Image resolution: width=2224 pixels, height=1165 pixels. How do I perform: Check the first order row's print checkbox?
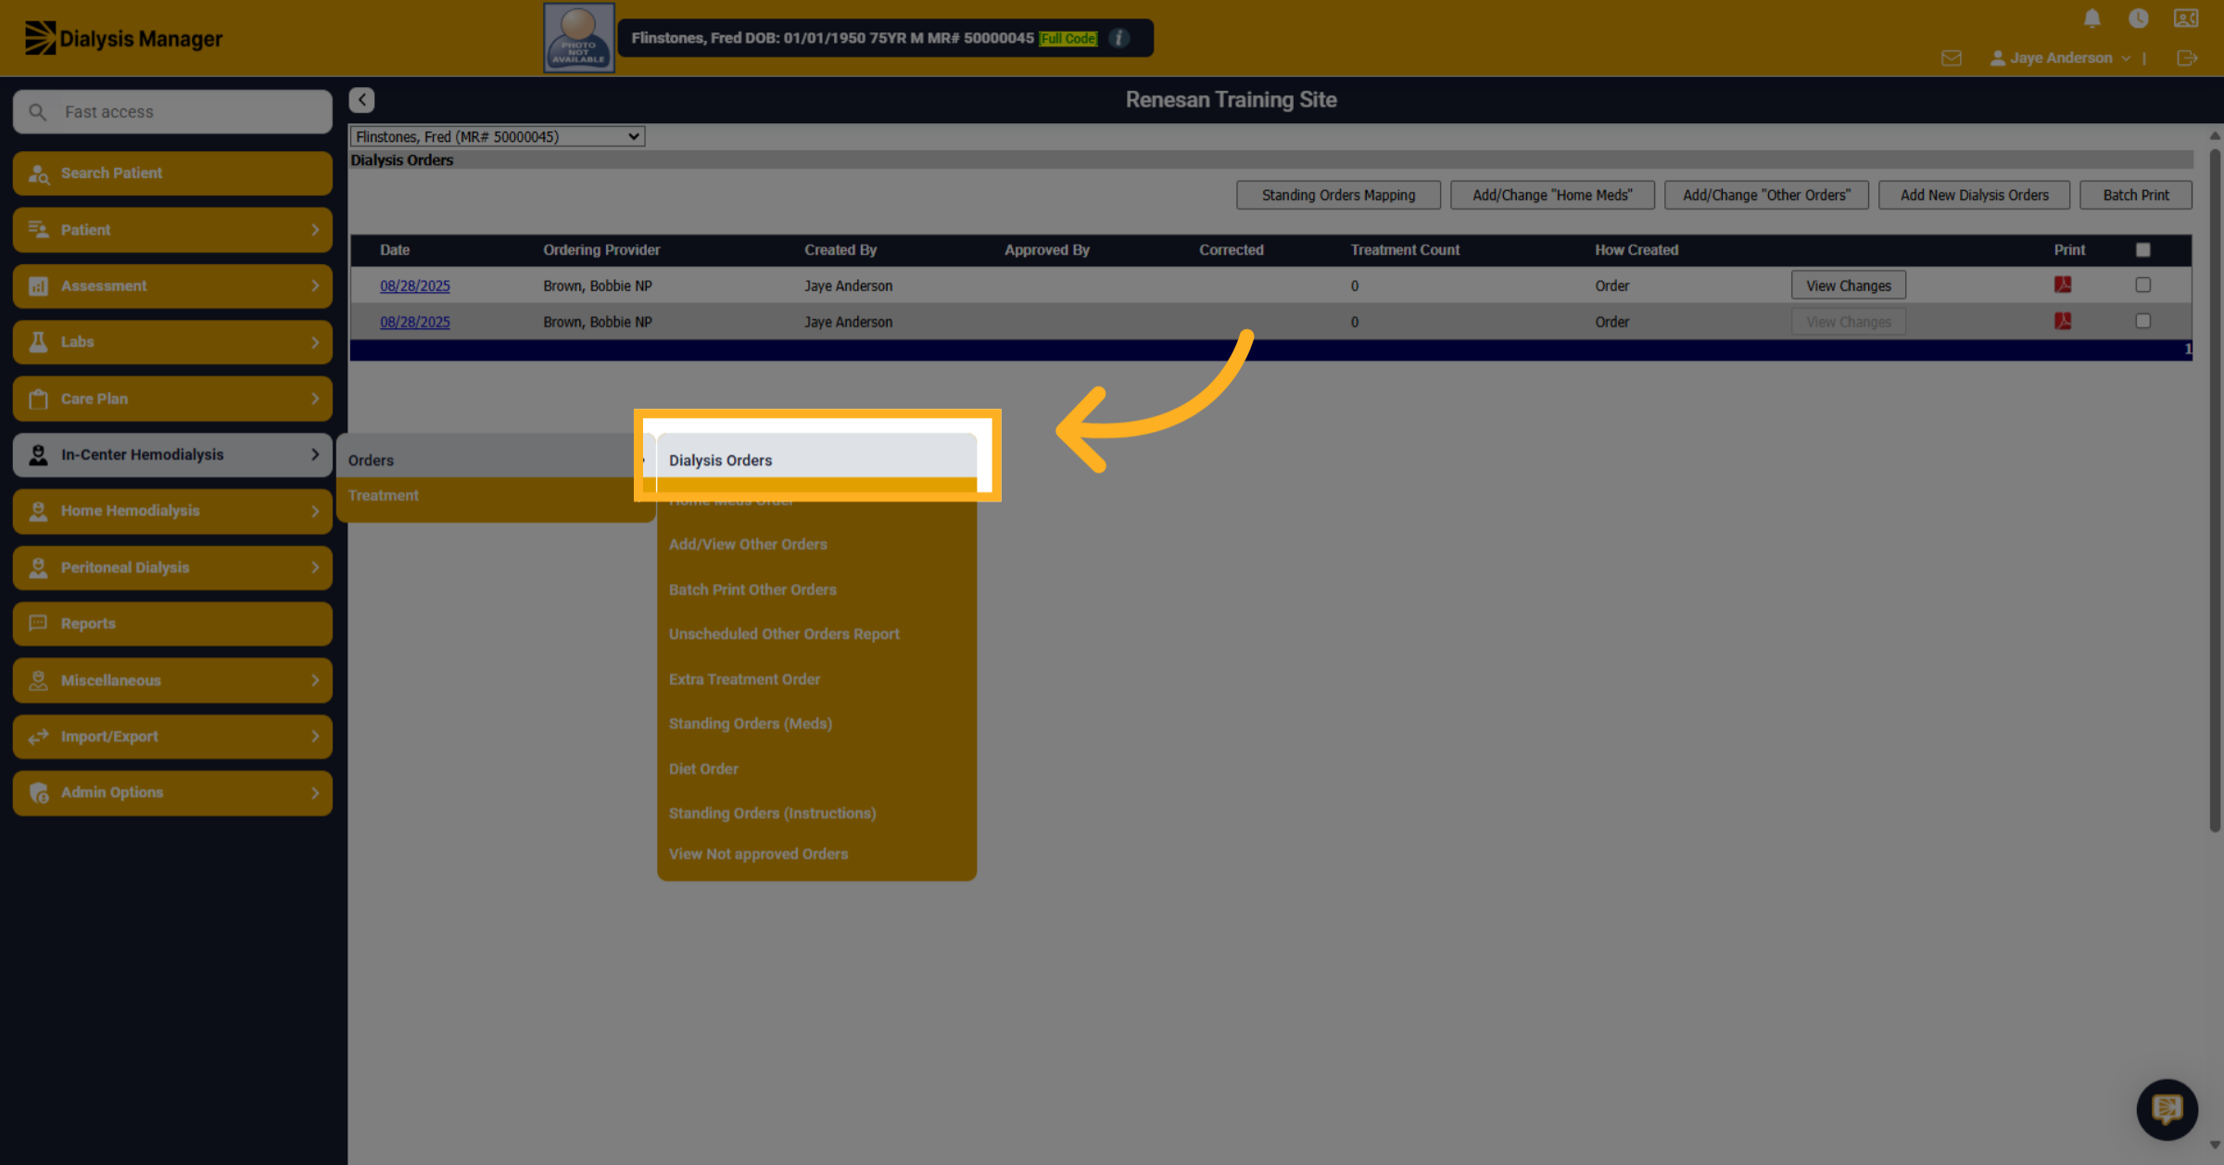pos(2142,285)
